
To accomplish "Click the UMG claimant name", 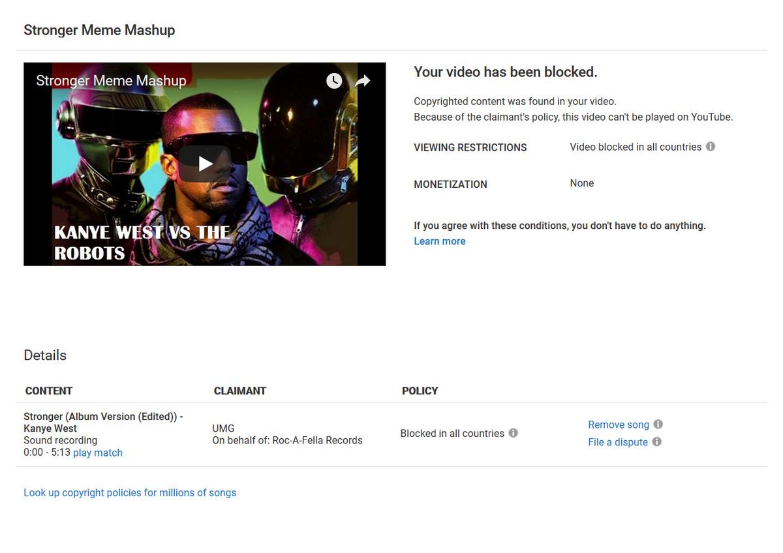I will tap(223, 428).
